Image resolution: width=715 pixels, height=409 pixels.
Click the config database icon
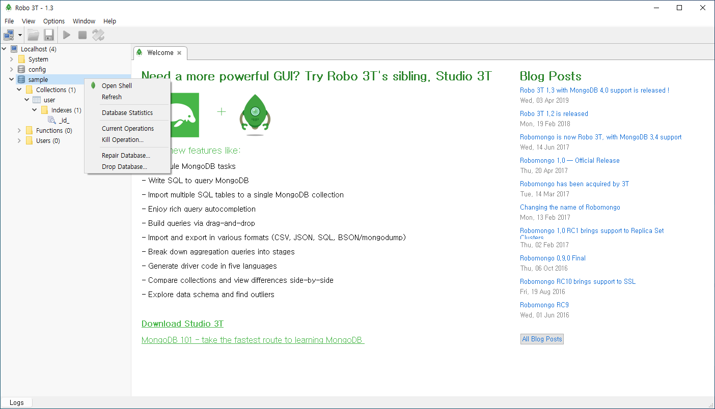click(x=21, y=69)
